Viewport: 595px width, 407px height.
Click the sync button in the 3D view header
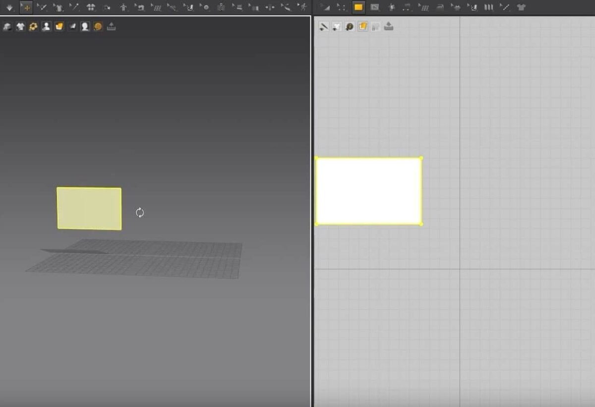[112, 26]
